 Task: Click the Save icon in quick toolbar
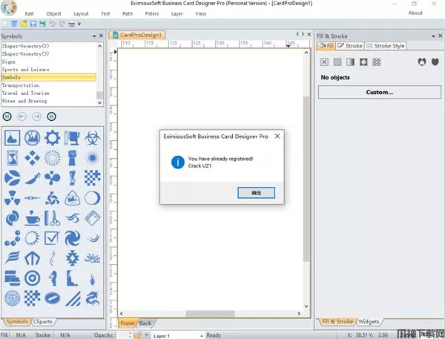point(32,24)
